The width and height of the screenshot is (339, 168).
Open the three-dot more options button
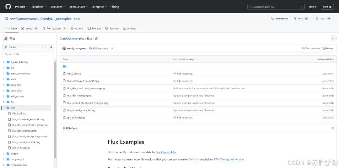(334, 39)
